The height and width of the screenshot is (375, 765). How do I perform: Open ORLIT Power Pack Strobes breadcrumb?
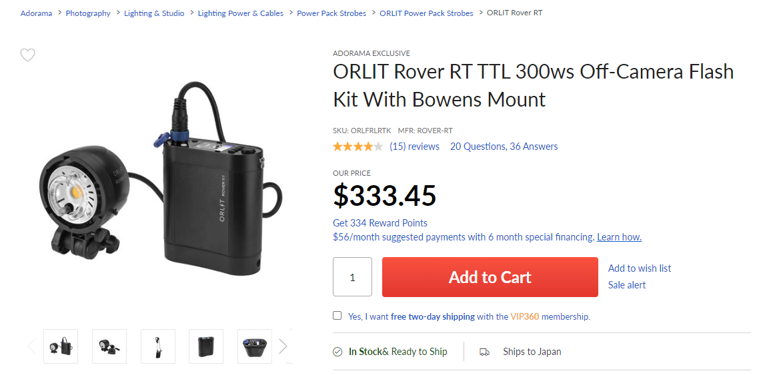426,13
